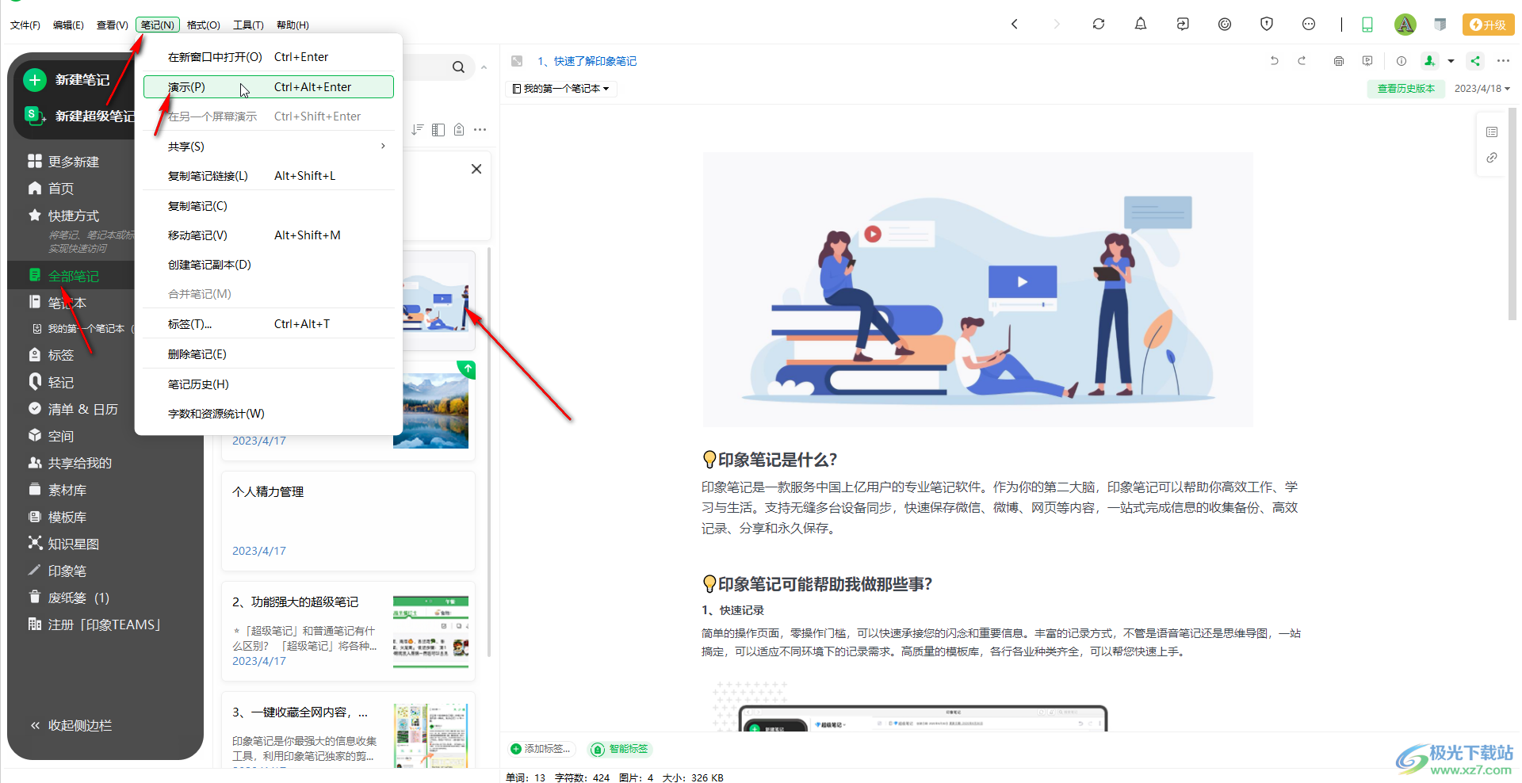Open the 查看(V) menu
The image size is (1522, 783).
click(112, 25)
